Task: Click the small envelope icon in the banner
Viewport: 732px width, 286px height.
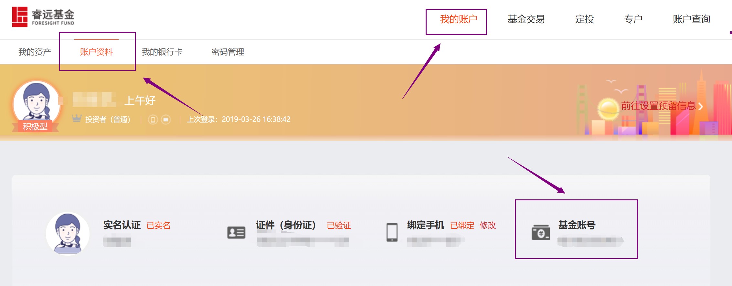Action: coord(166,120)
